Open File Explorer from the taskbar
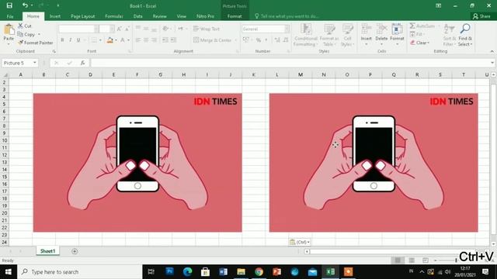 click(x=241, y=272)
